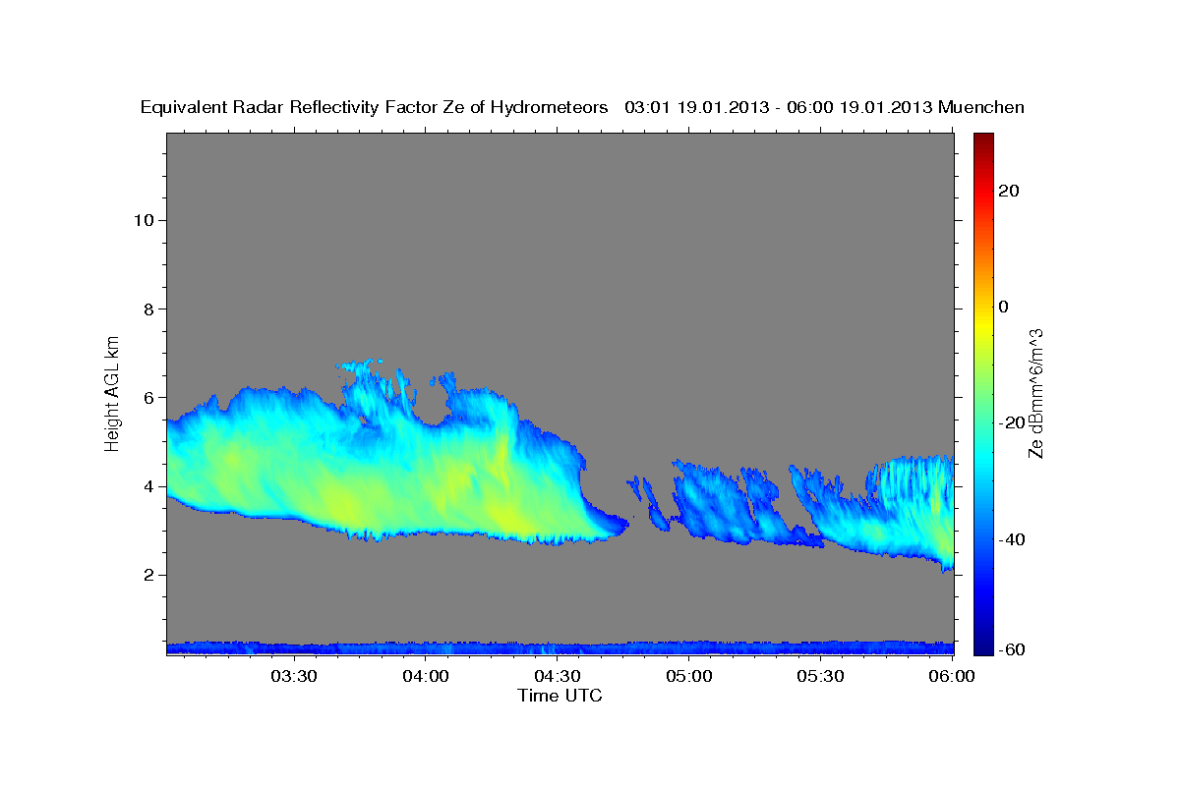Click the dark red top of colorbar
Image resolution: width=1180 pixels, height=786 pixels.
click(983, 140)
